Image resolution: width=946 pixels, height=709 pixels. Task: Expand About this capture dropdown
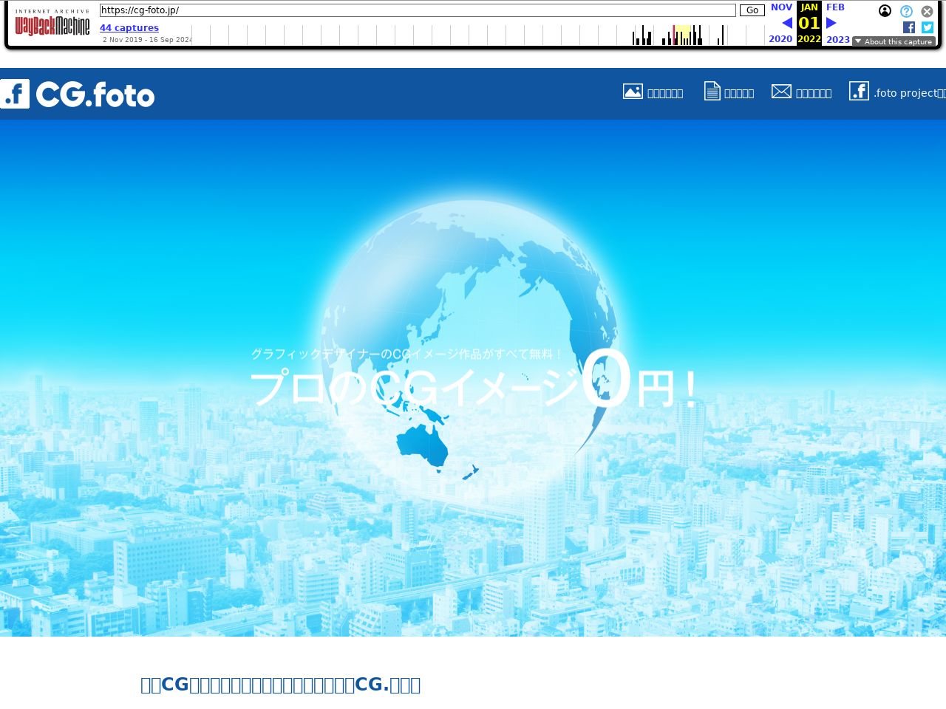click(x=894, y=41)
